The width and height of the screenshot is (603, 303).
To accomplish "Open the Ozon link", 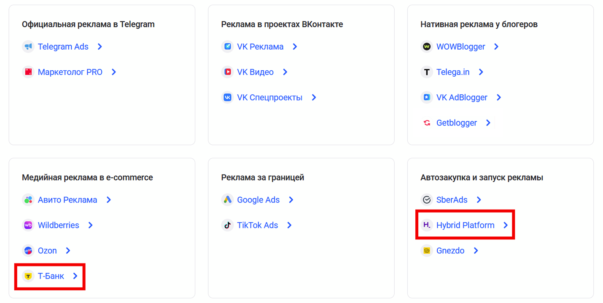I will pos(47,250).
